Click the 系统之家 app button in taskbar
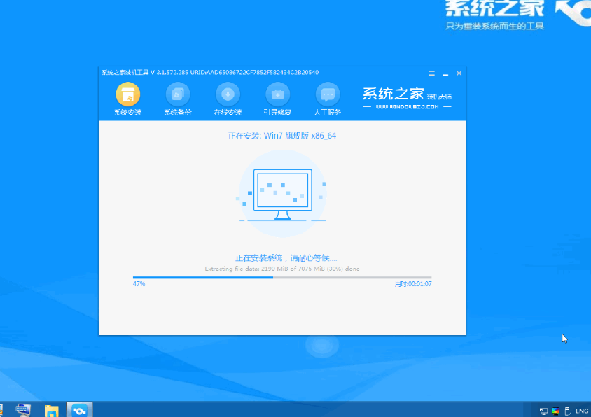Screen dimensions: 591x417 tap(79, 410)
